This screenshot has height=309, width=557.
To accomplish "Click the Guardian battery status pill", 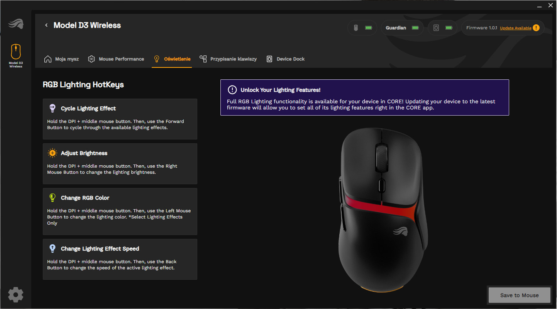I will (402, 28).
